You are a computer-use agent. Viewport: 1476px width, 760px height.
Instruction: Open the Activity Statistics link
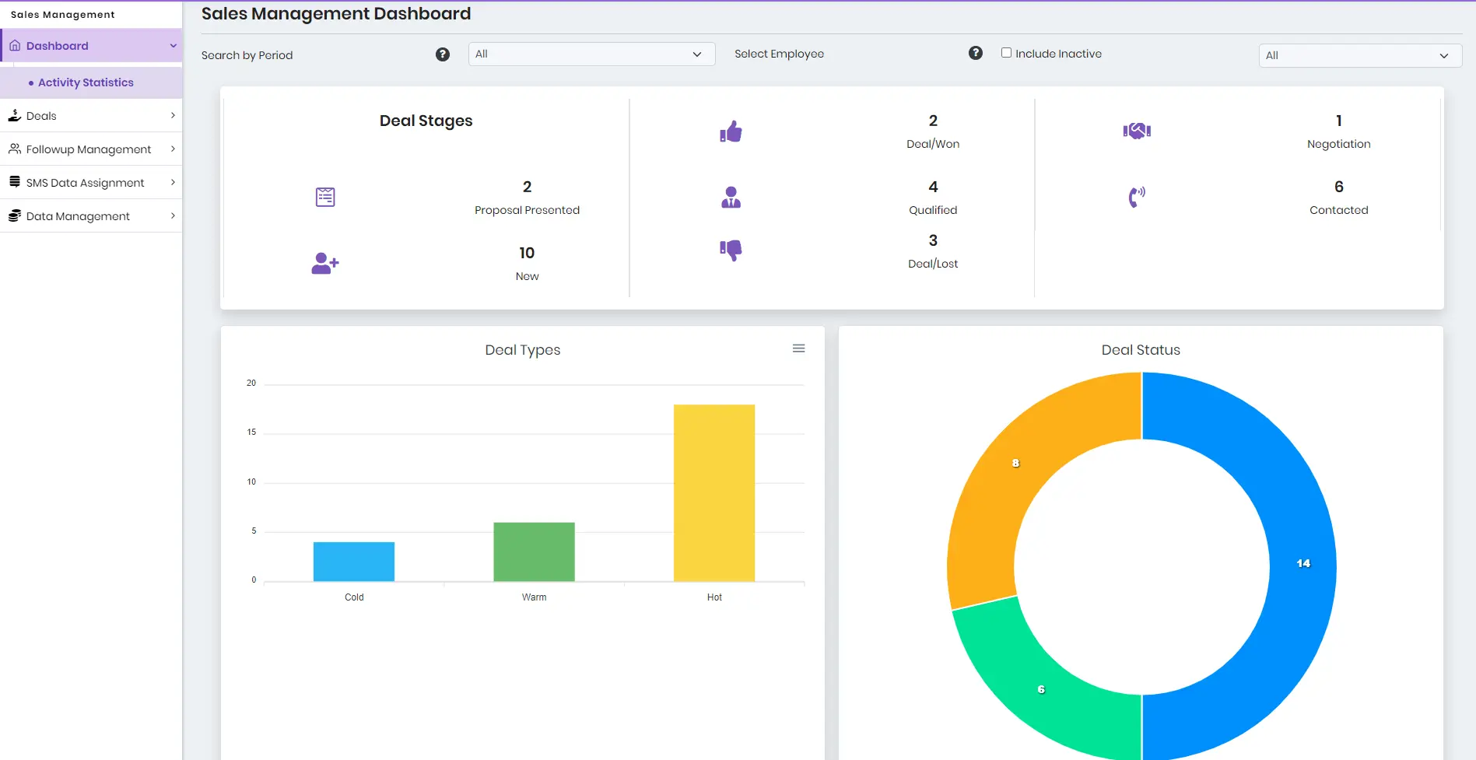(x=86, y=82)
